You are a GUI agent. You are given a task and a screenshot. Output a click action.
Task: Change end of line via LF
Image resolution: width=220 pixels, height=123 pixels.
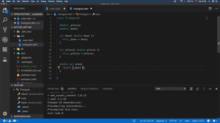coord(180,121)
